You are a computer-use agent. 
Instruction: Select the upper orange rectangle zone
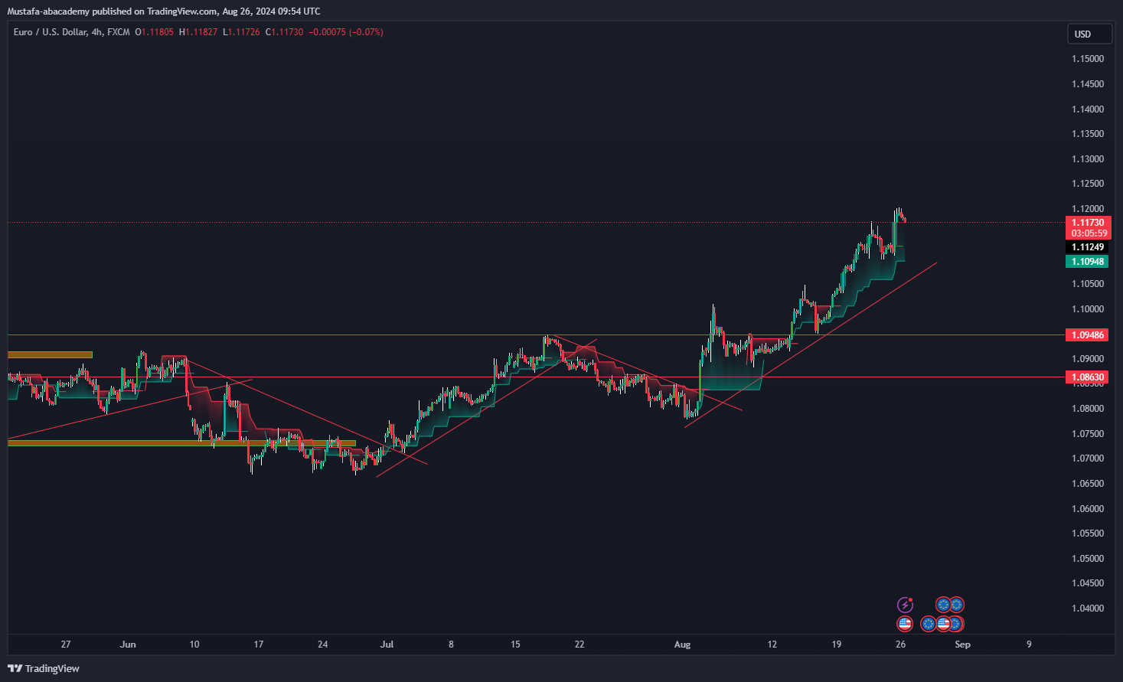50,354
